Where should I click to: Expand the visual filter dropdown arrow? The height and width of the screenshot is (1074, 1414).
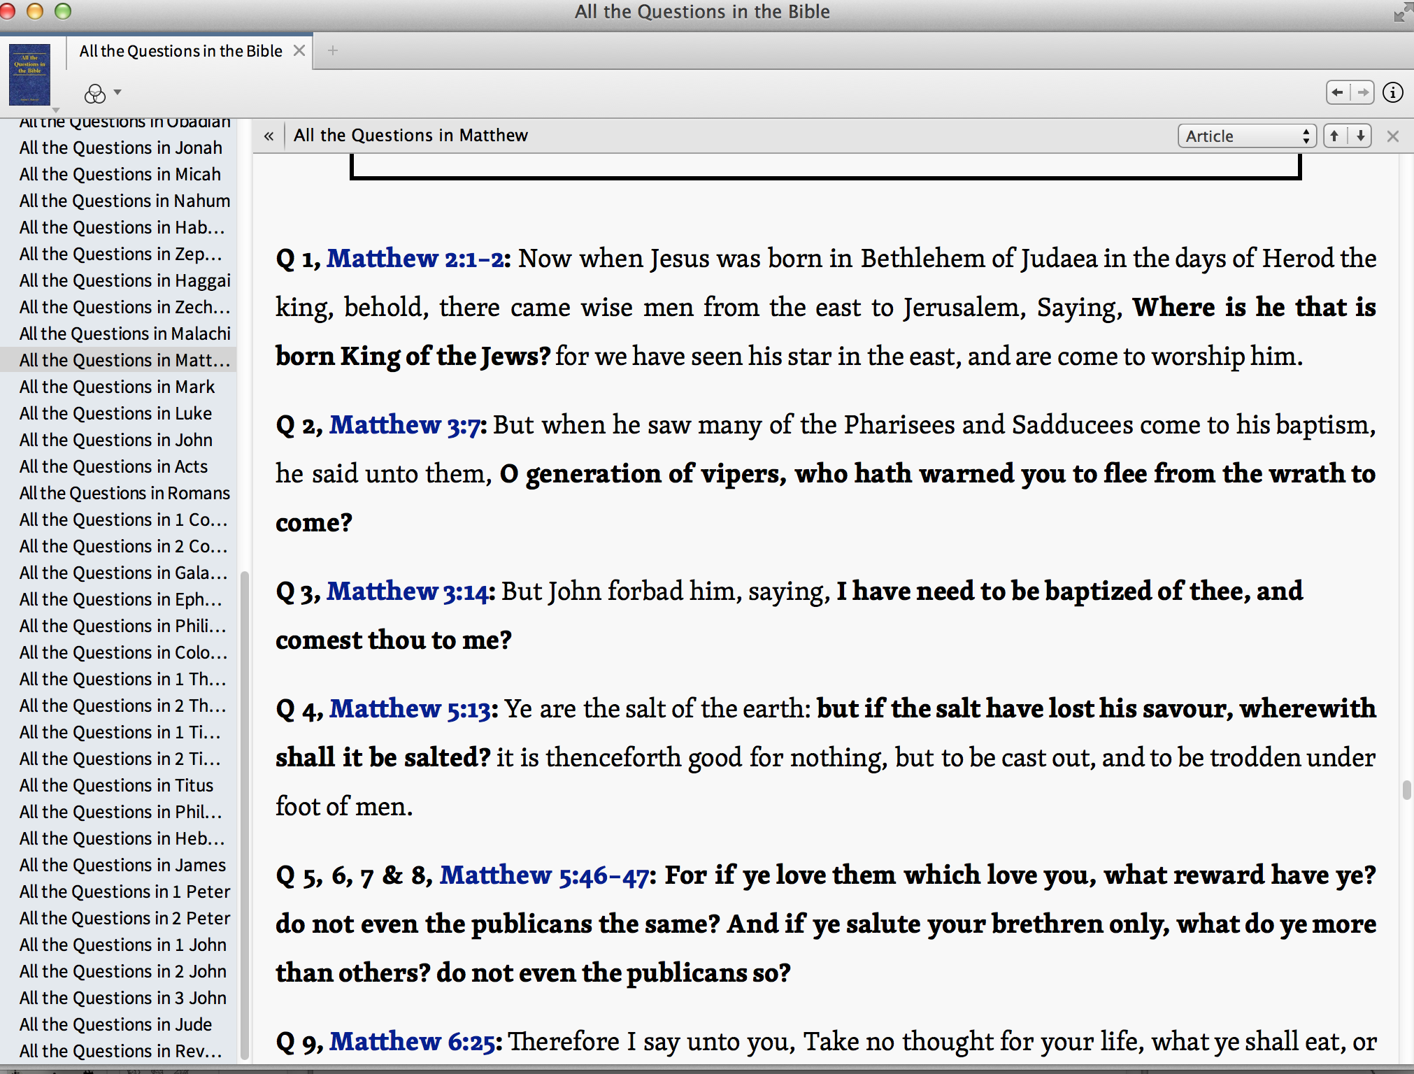coord(117,92)
